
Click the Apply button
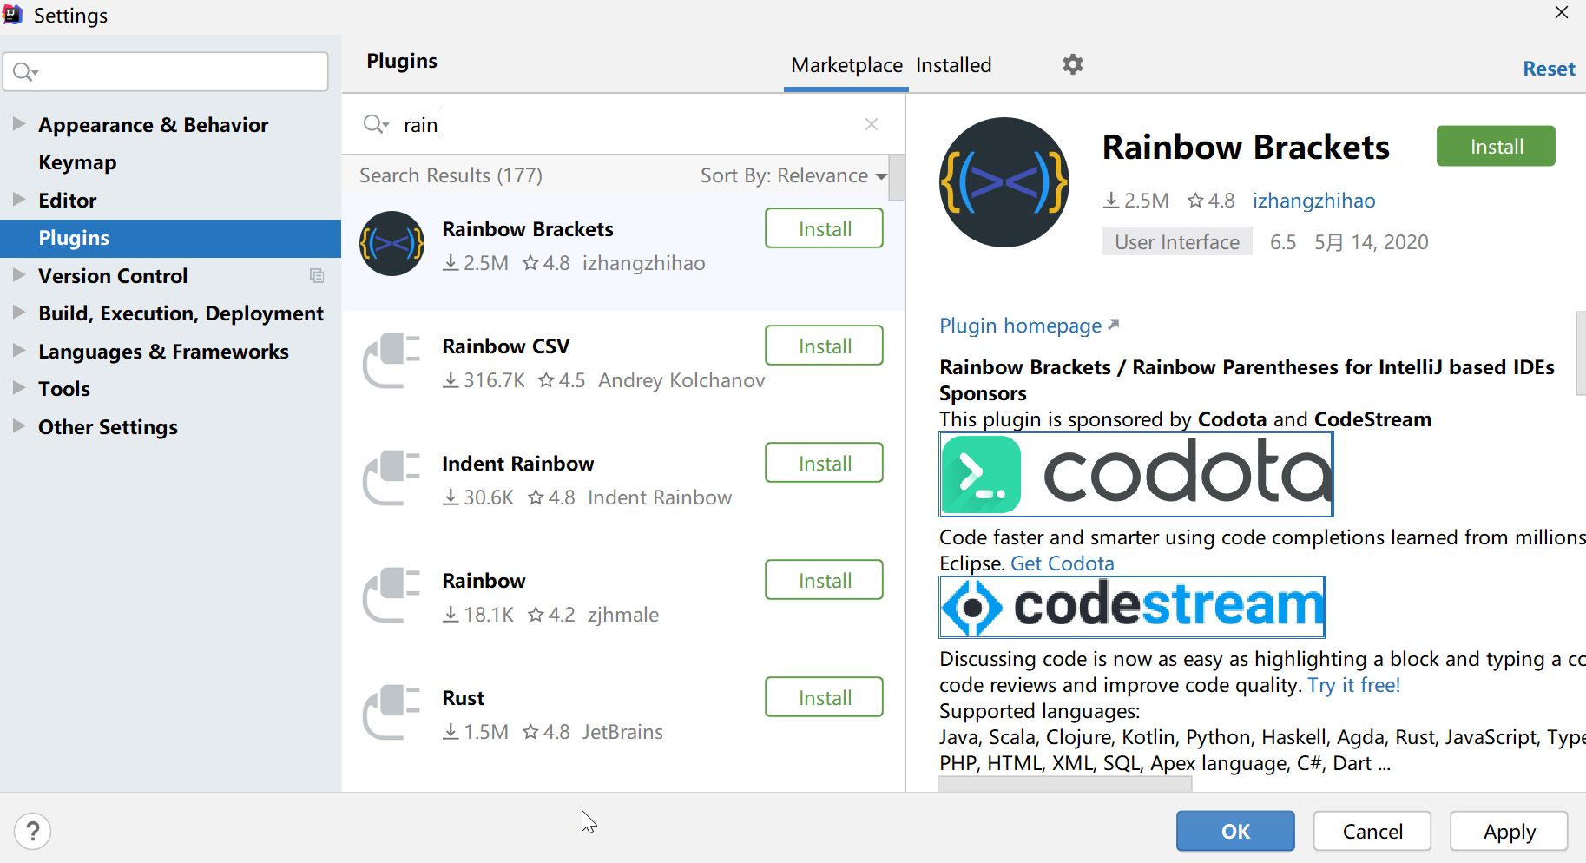click(1509, 831)
